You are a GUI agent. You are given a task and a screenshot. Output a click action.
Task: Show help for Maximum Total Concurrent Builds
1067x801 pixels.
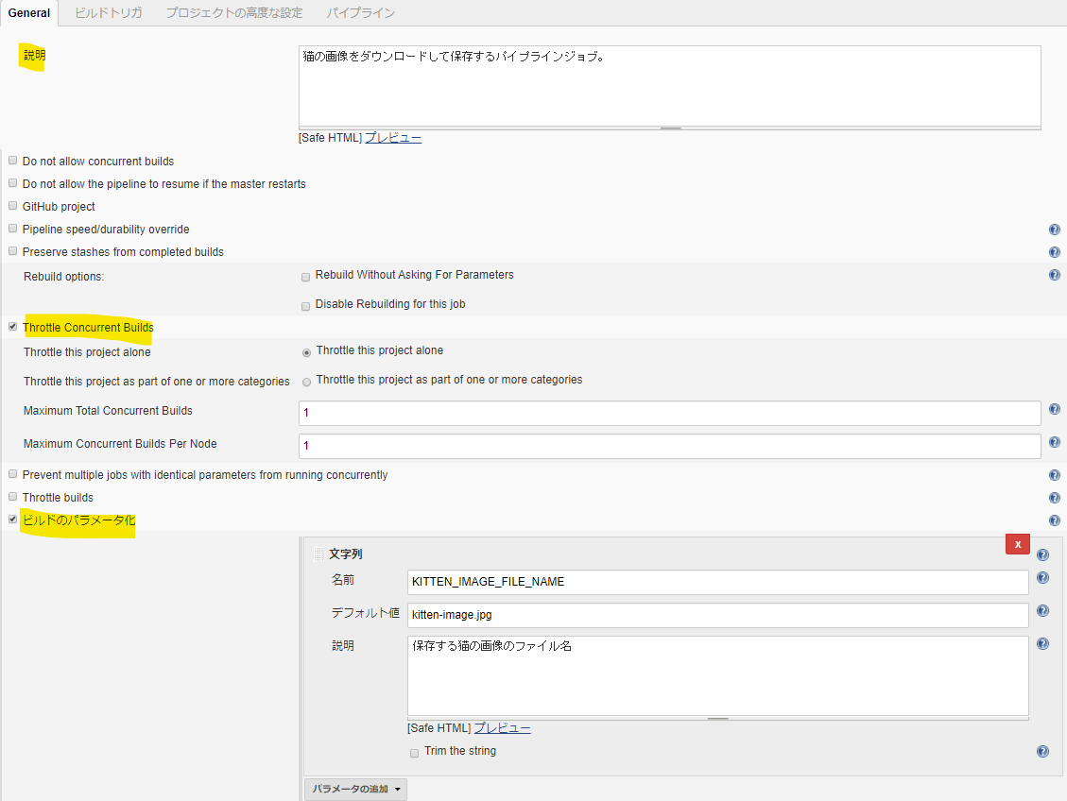pos(1054,410)
